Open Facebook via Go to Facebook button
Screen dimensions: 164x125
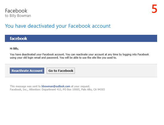click(x=61, y=71)
